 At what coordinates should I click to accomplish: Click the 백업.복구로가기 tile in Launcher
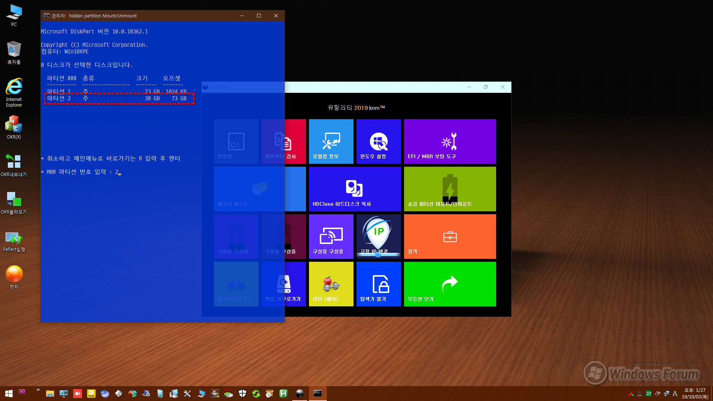[x=283, y=284]
